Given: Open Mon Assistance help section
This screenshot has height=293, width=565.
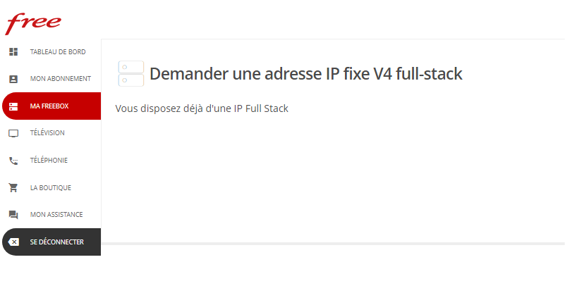Looking at the screenshot, I should (51, 215).
